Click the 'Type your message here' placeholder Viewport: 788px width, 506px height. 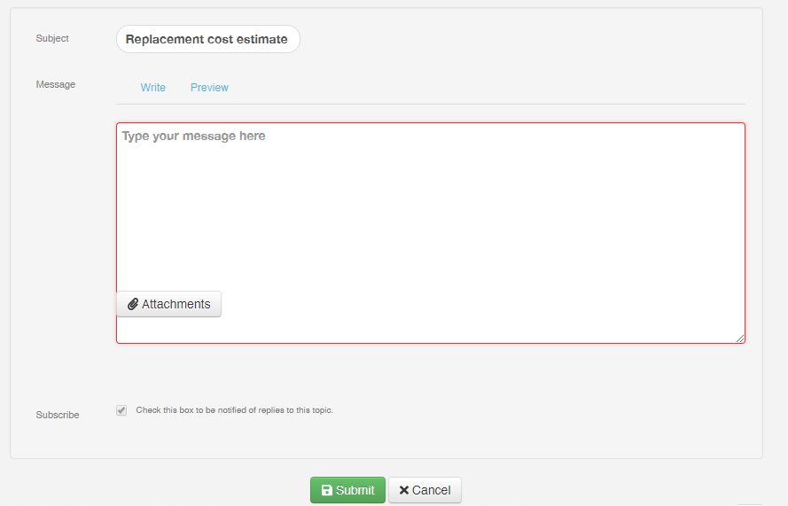click(193, 136)
